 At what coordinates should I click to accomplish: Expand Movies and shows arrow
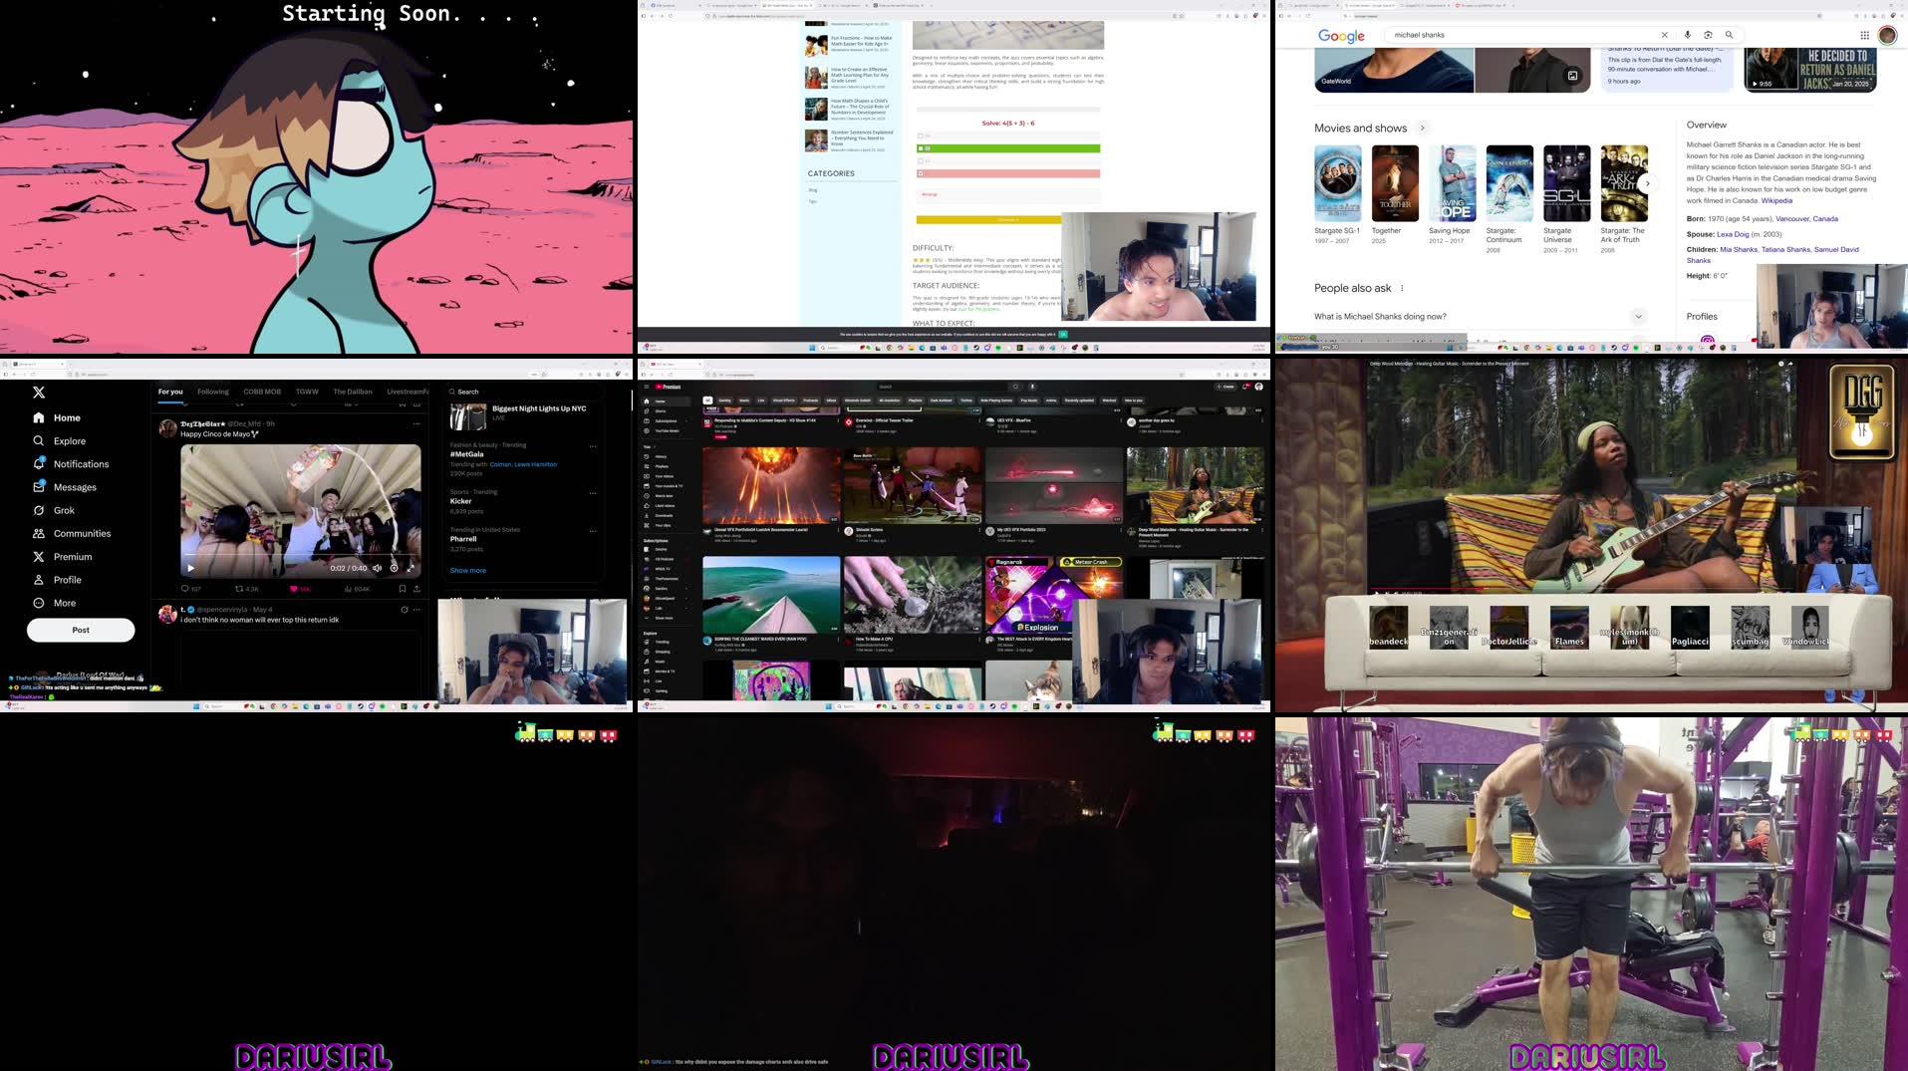[1423, 128]
